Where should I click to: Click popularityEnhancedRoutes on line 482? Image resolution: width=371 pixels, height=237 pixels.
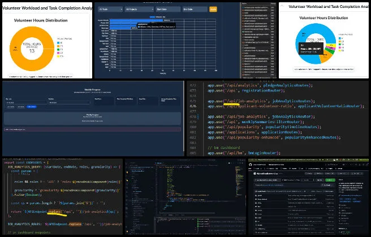tap(310, 137)
